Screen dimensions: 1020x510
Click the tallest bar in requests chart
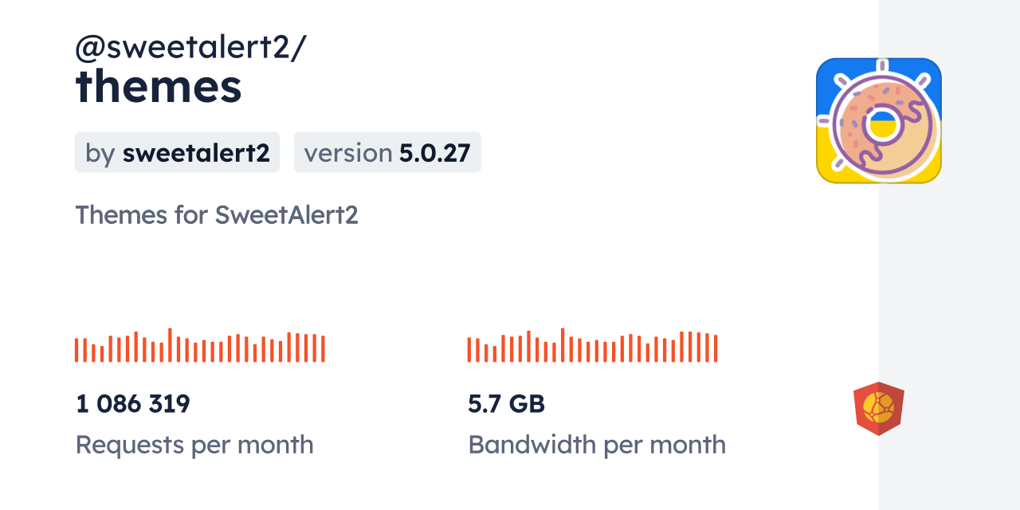170,345
